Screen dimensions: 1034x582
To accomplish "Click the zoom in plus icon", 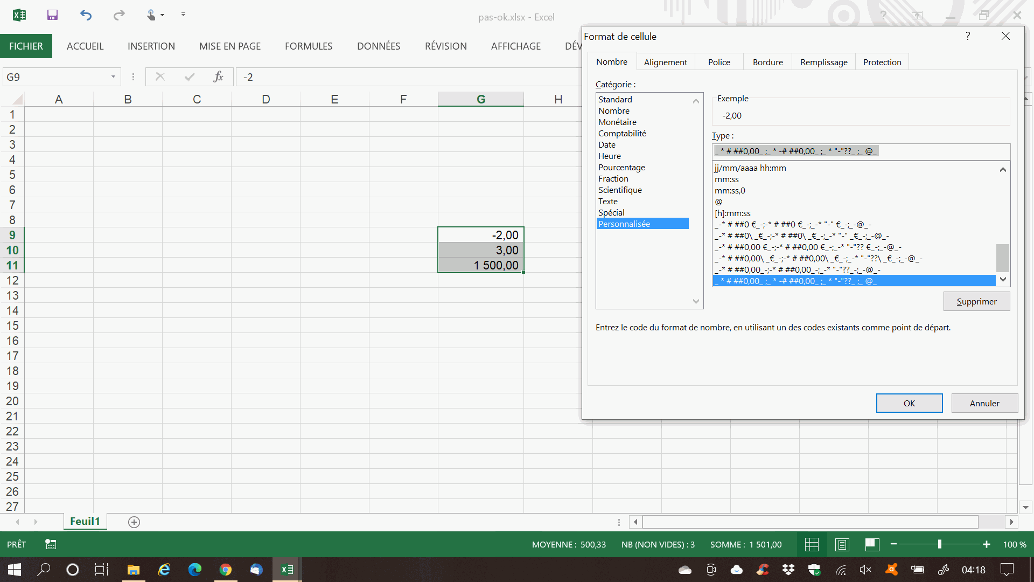I will pyautogui.click(x=986, y=544).
